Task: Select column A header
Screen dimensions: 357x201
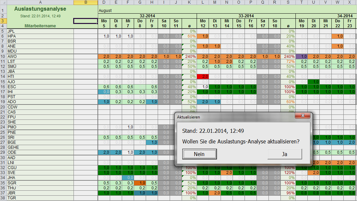Action: pyautogui.click(x=40, y=2)
